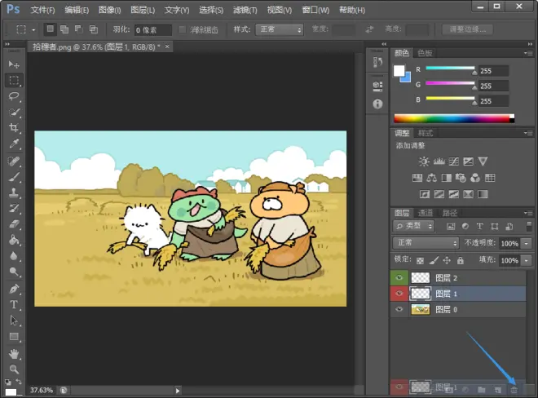Image resolution: width=538 pixels, height=398 pixels.
Task: Select the Rectangle shape tool
Action: click(x=14, y=336)
